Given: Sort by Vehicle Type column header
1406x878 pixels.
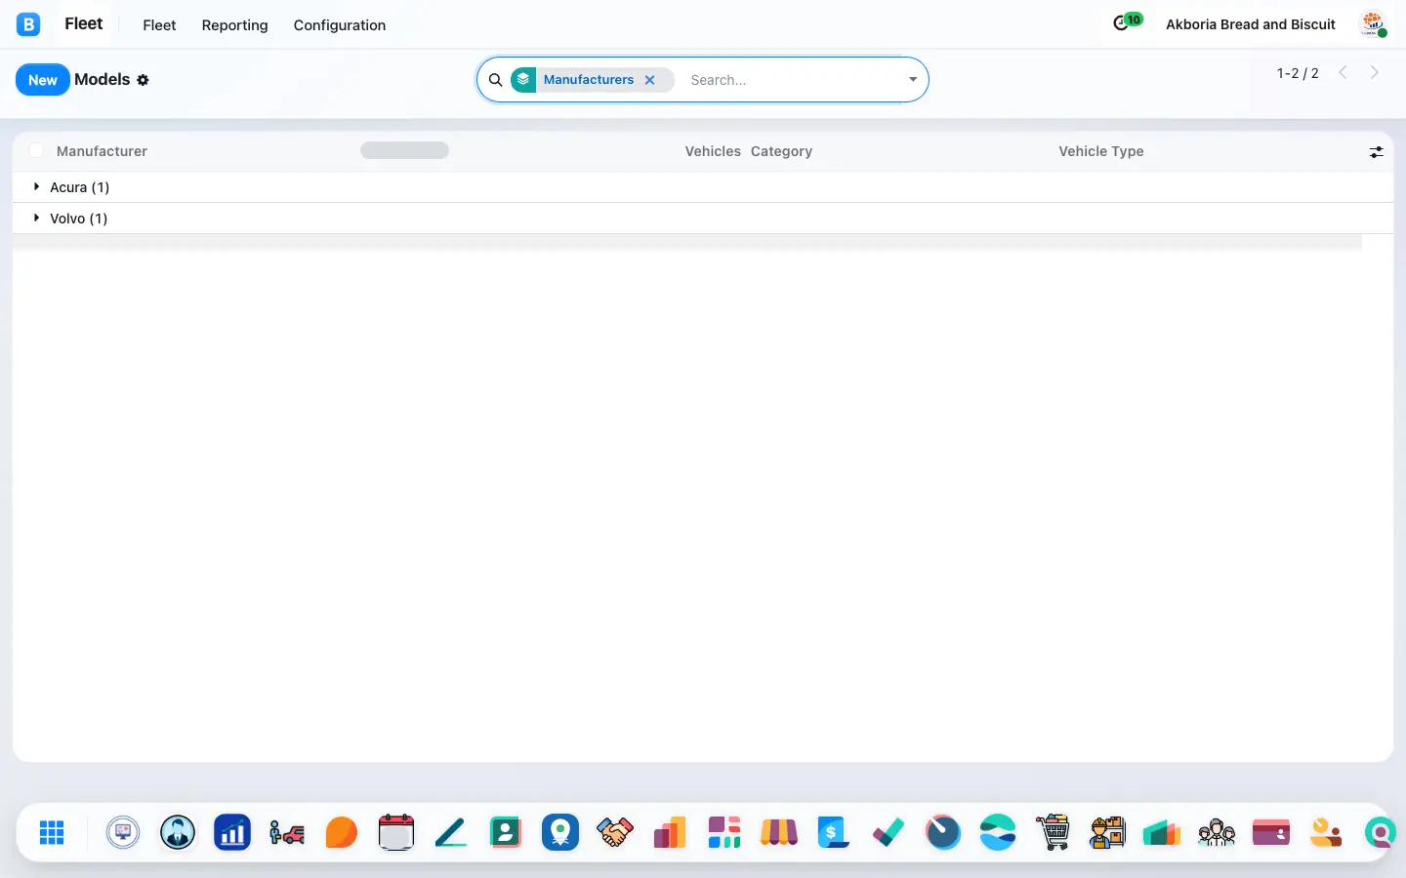Looking at the screenshot, I should (1100, 151).
